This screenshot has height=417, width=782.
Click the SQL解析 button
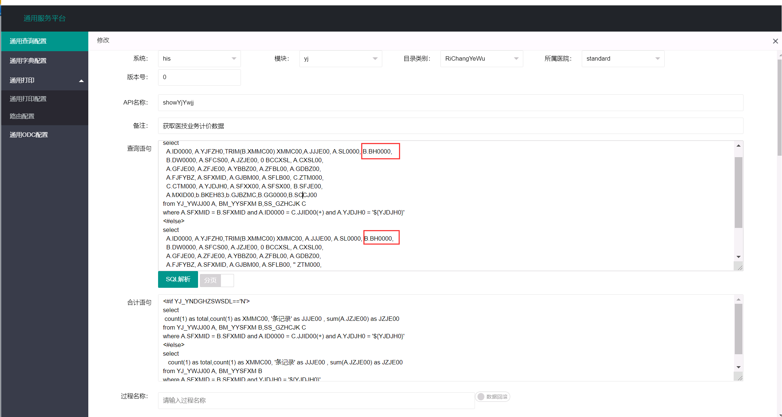pyautogui.click(x=178, y=279)
